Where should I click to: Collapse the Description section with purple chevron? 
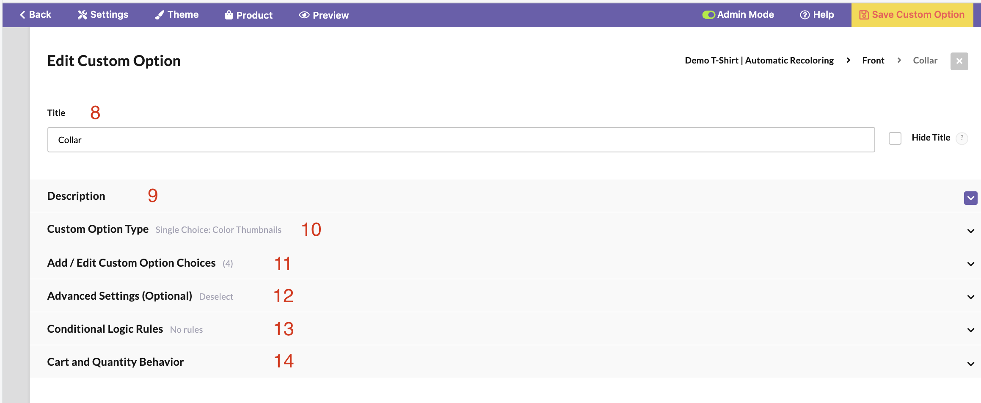(x=970, y=198)
